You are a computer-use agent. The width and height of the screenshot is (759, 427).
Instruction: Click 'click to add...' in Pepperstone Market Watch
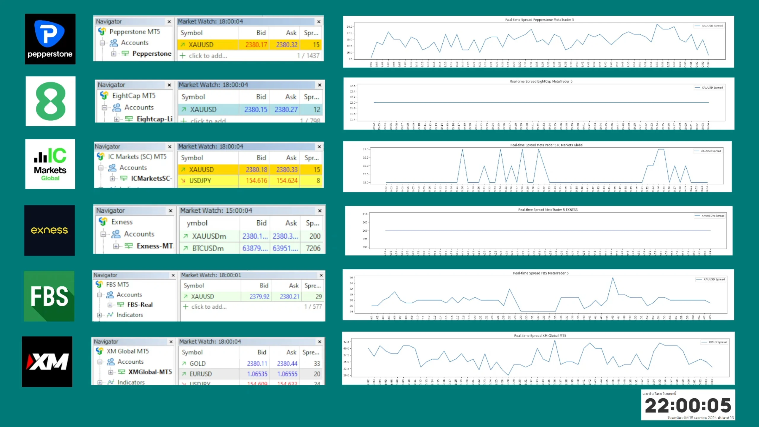pos(208,56)
